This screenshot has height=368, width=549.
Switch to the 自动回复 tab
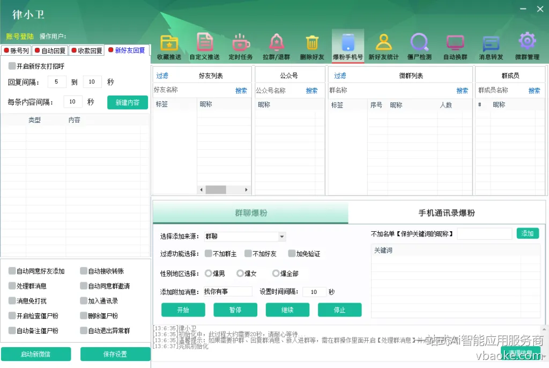coord(50,51)
